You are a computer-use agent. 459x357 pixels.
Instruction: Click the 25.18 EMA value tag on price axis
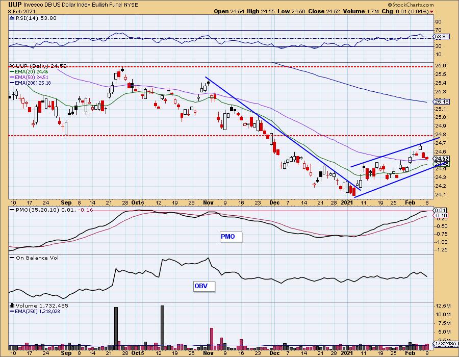[442, 102]
